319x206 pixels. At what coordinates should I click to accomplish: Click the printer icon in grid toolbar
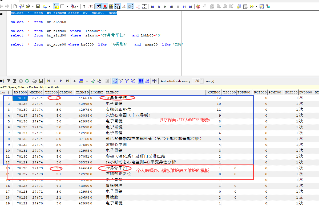tap(35, 81)
